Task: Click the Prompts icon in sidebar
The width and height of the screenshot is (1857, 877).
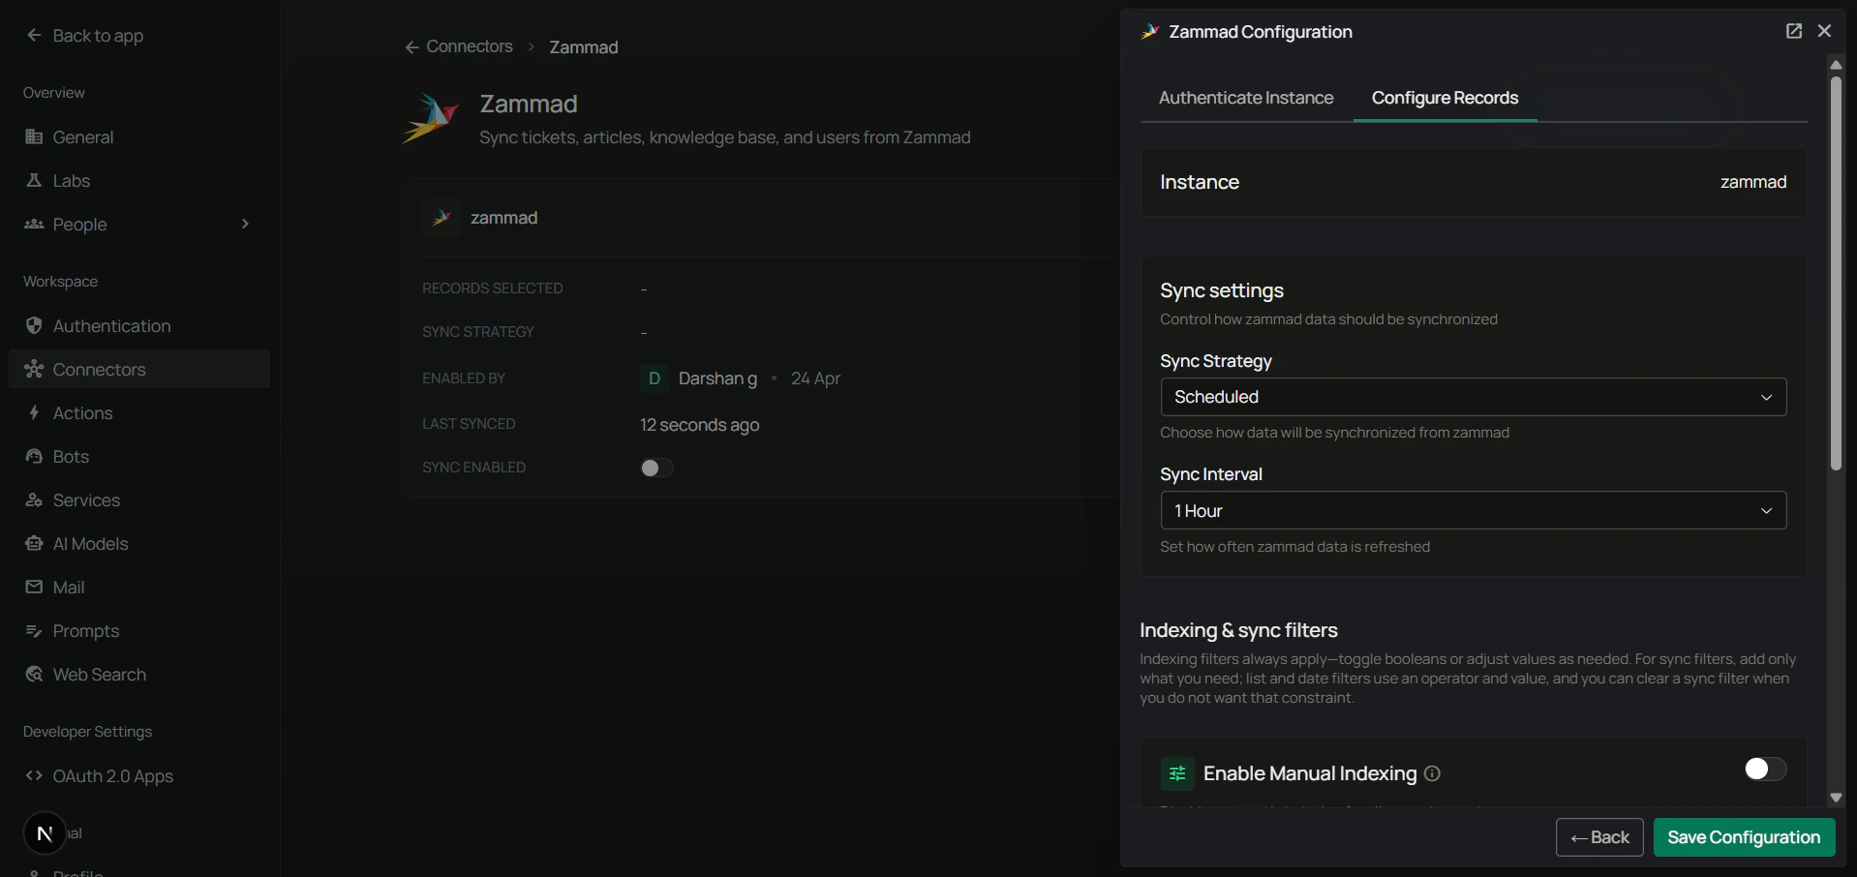Action: [x=34, y=630]
